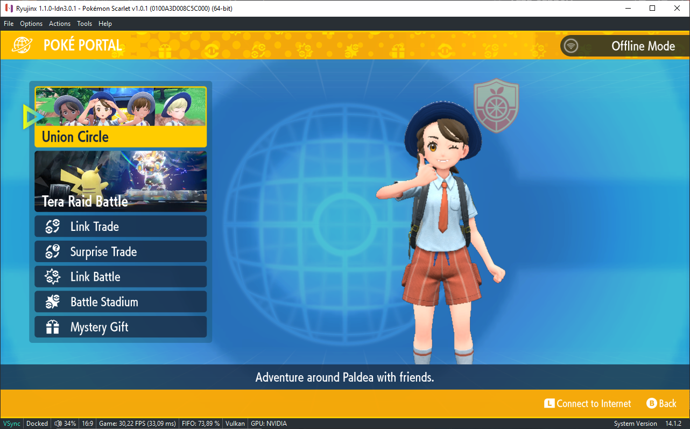Minimize the Ryujinx window
The width and height of the screenshot is (690, 429).
tap(628, 8)
